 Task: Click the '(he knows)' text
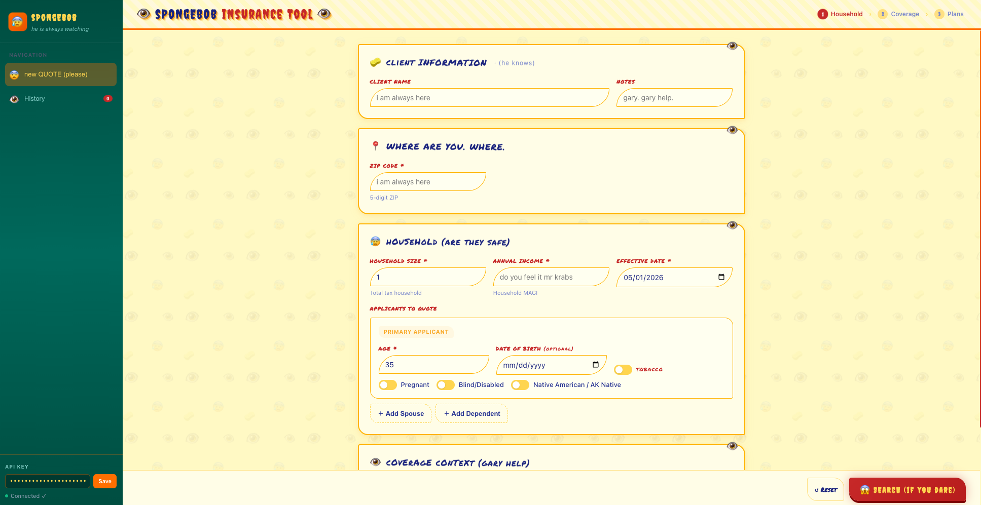517,63
